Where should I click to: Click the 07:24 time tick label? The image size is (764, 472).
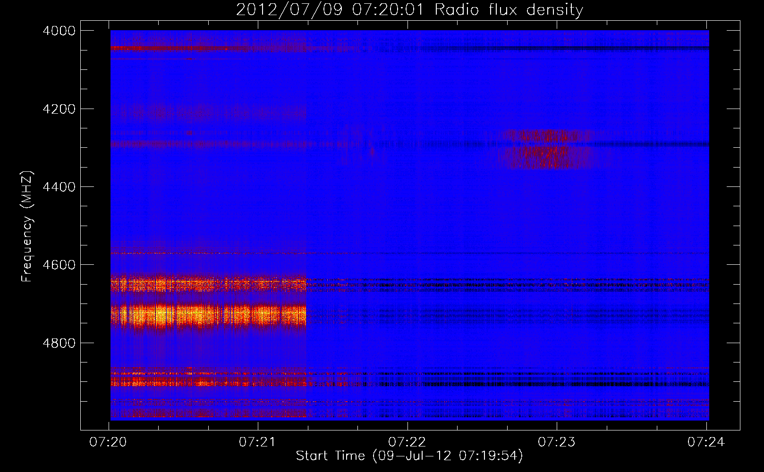pyautogui.click(x=706, y=442)
